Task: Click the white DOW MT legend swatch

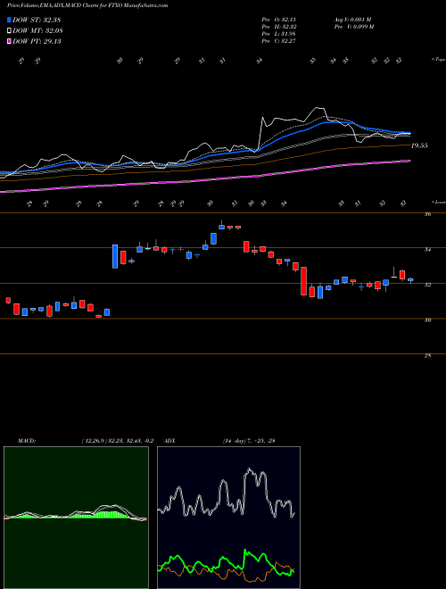Action: pyautogui.click(x=9, y=31)
